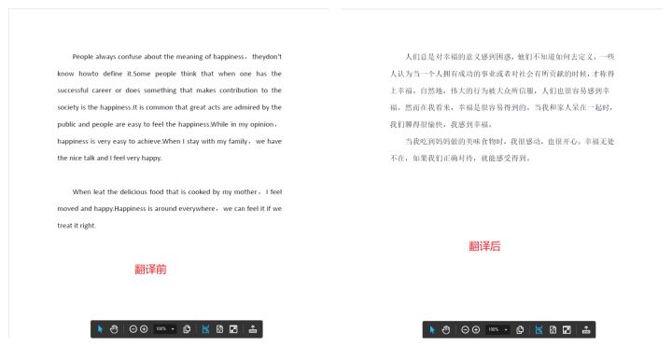Viewport: 672px width, 347px height.
Task: Click the line starting "know howto define it"
Action: 169,74
